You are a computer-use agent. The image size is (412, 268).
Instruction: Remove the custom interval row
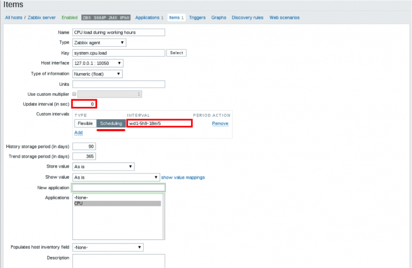click(220, 123)
